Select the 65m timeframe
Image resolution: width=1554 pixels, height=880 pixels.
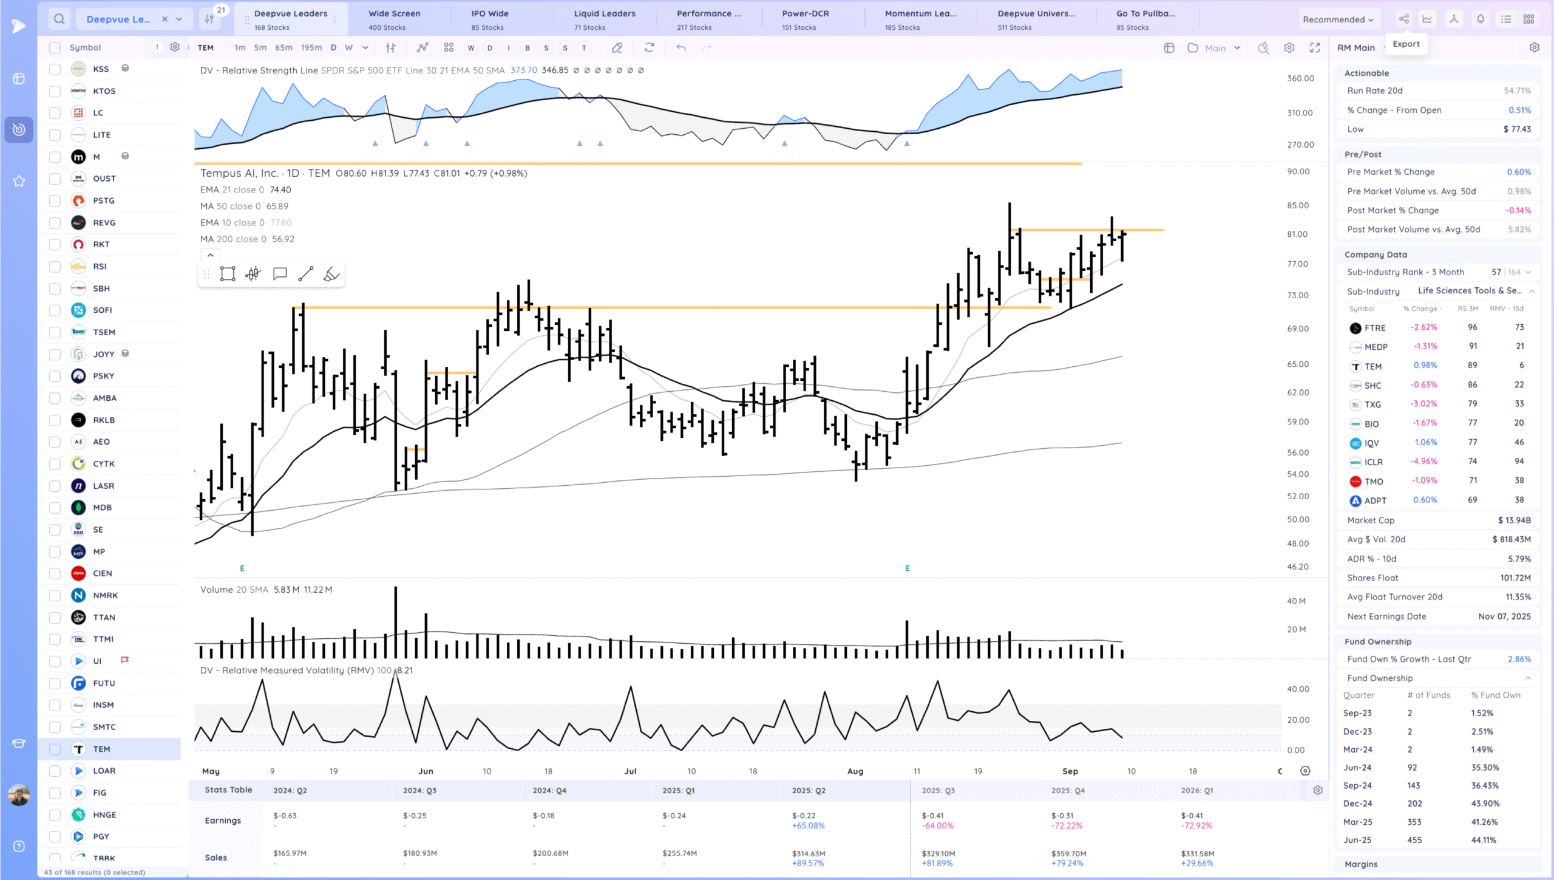tap(283, 47)
